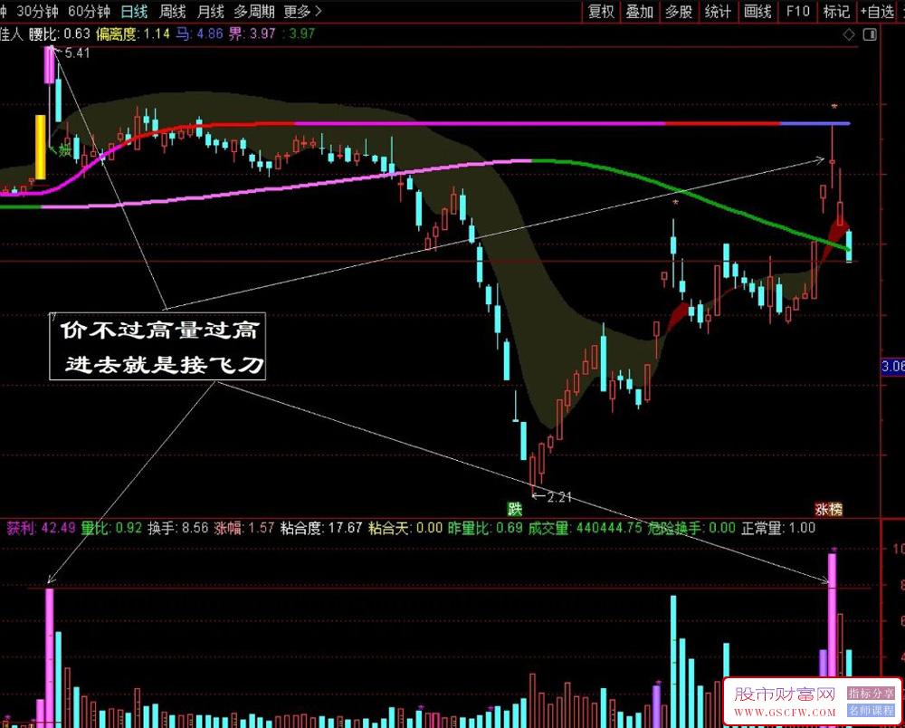Click the 昨量比: 0.69 value
905x728 pixels.
(485, 528)
